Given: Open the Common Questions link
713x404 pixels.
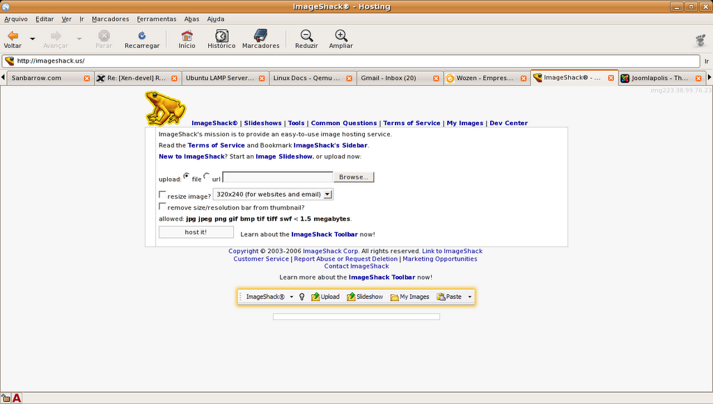Looking at the screenshot, I should pos(344,123).
